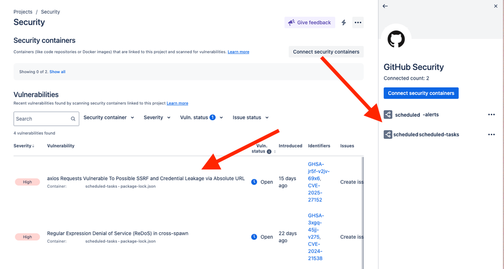Image resolution: width=504 pixels, height=269 pixels.
Task: Click the vulnerabilities table vertical scrollbar
Action: coord(363,212)
